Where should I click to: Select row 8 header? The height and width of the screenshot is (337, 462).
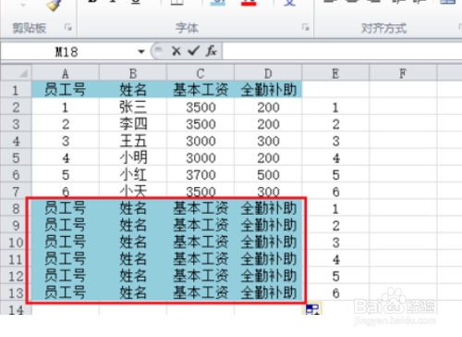pos(16,208)
